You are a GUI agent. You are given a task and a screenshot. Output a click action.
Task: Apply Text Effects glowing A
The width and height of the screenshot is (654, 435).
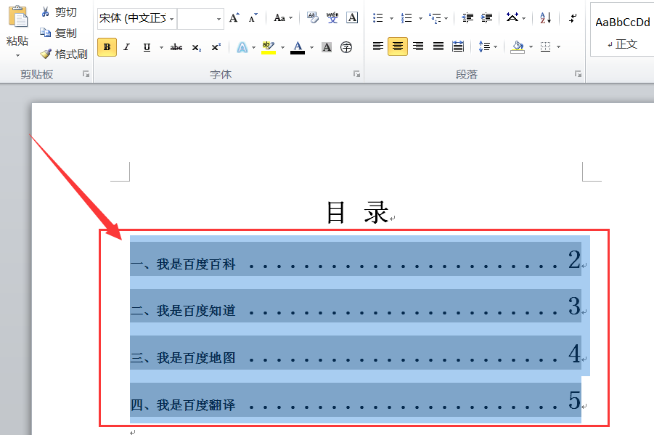click(x=242, y=48)
